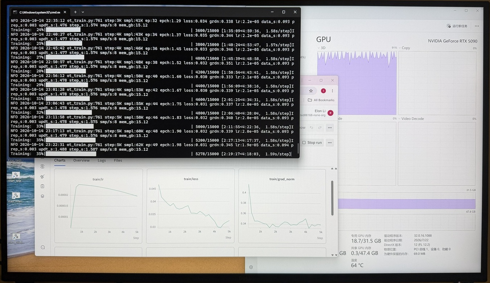This screenshot has width=490, height=283.
Task: Switch to the Files tab
Action: point(118,160)
